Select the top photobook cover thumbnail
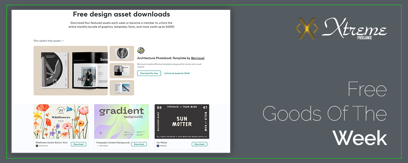 [x=122, y=54]
